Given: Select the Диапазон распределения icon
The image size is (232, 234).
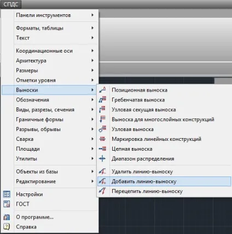Looking at the screenshot, I should click(102, 158).
